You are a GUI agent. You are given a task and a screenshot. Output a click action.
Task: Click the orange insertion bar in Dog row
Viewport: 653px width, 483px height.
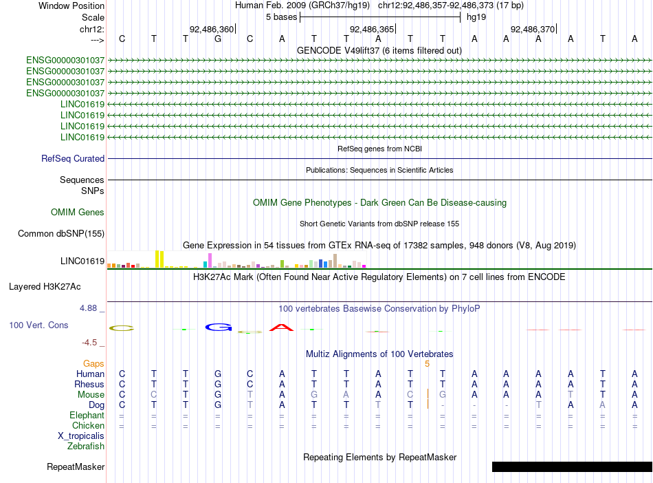(428, 405)
